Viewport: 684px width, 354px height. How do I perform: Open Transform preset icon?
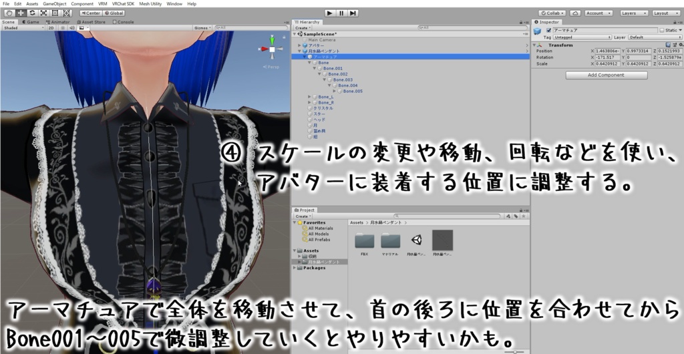click(674, 45)
